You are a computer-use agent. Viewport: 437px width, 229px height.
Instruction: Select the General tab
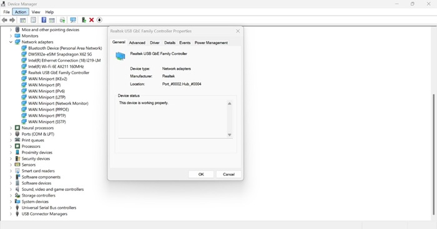pyautogui.click(x=119, y=42)
